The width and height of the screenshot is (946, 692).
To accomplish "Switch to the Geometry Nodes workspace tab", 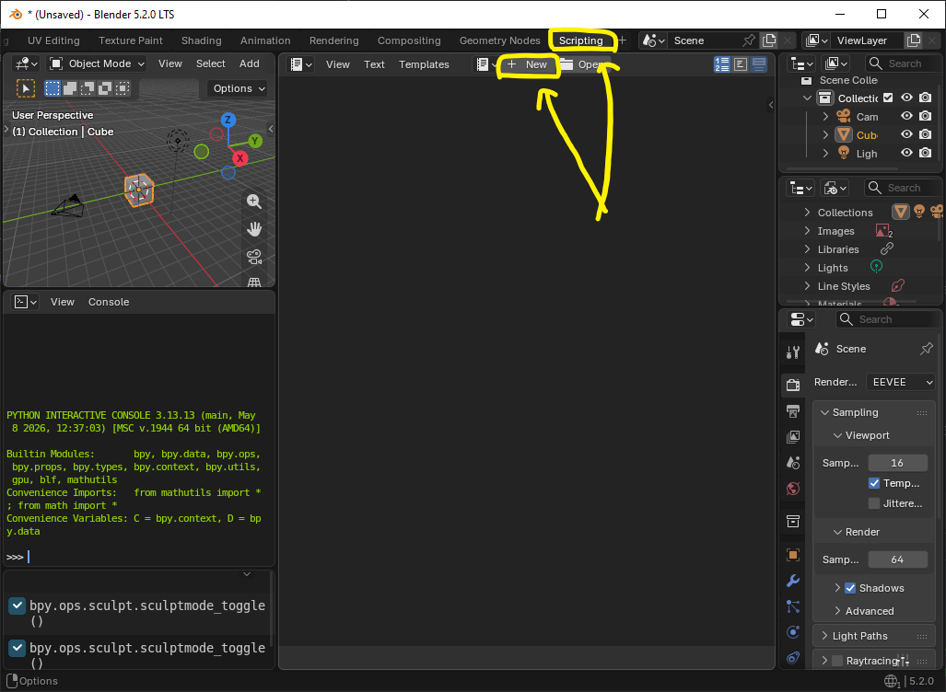I will coord(499,40).
